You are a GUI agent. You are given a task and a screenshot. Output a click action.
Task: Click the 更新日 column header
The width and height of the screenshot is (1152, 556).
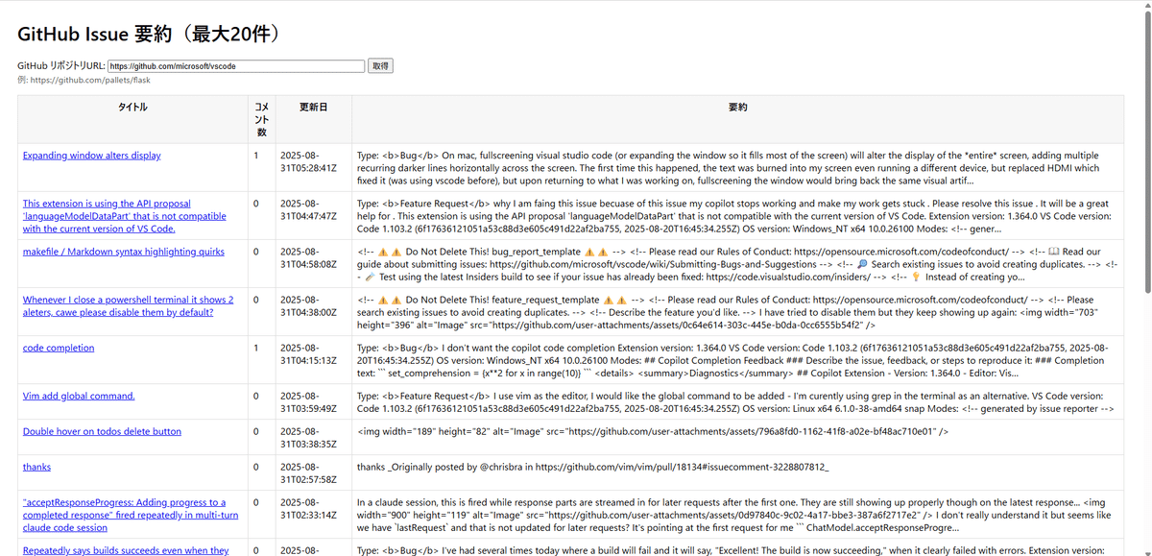pyautogui.click(x=313, y=108)
